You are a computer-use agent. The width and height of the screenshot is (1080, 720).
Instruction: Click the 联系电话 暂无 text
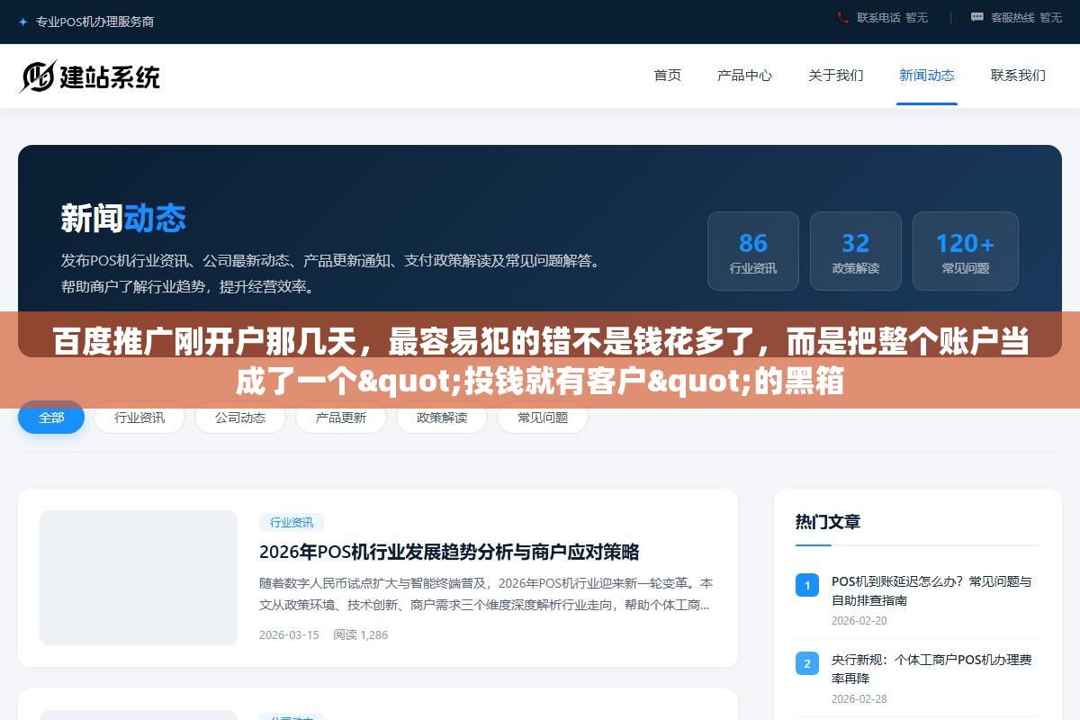(x=892, y=17)
